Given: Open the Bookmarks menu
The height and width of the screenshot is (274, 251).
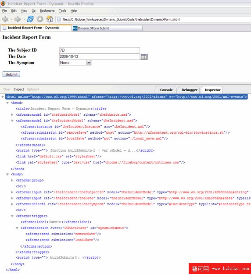Looking at the screenshot, I should 47,11.
